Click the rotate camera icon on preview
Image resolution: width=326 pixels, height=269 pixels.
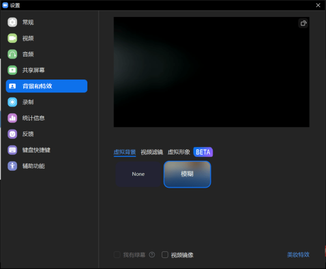303,23
